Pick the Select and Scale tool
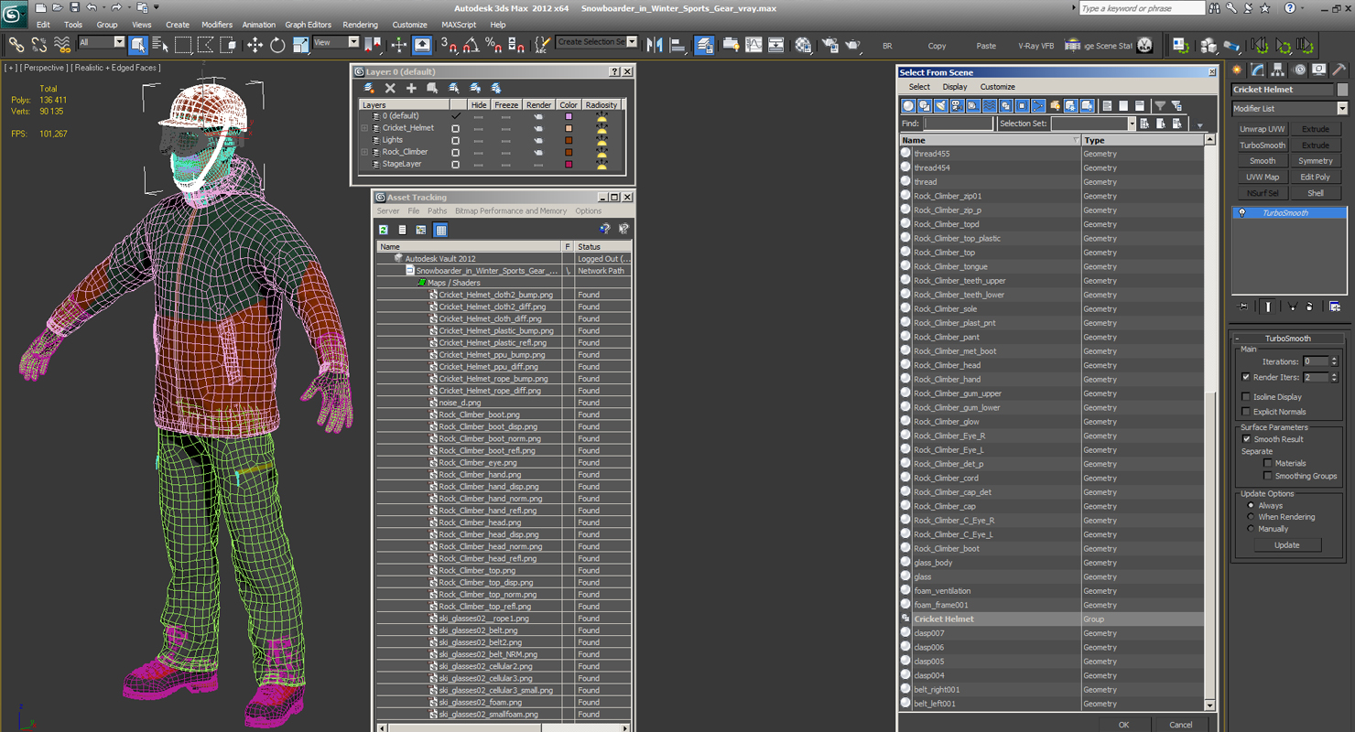The width and height of the screenshot is (1355, 732). click(300, 45)
